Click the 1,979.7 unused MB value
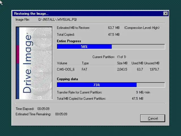The height and width of the screenshot is (136, 181). tap(154, 69)
